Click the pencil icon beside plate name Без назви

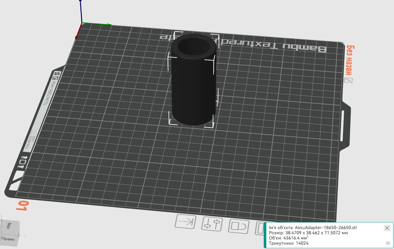coord(349,80)
